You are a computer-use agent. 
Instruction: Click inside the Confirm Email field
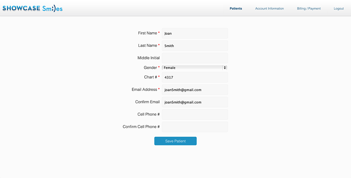pyautogui.click(x=195, y=102)
